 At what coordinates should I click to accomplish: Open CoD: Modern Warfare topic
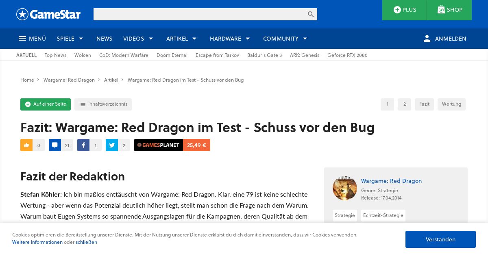pyautogui.click(x=124, y=55)
